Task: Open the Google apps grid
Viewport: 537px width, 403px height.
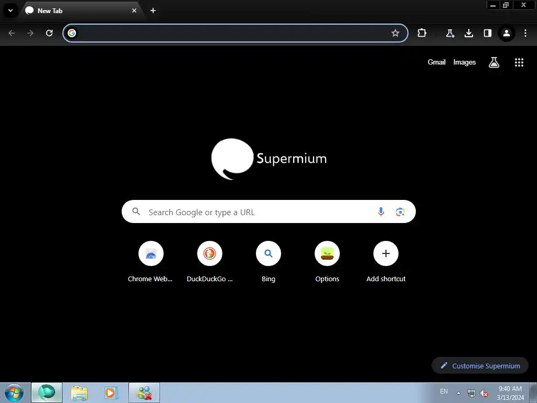Action: [x=519, y=62]
